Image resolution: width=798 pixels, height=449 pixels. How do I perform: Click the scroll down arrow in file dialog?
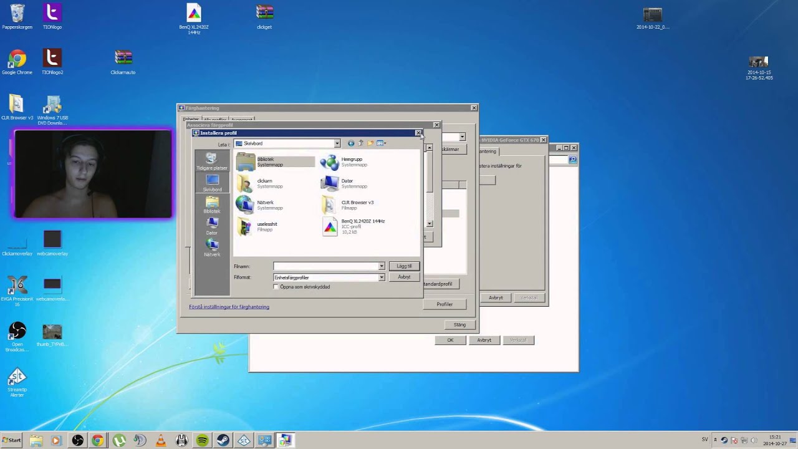click(430, 223)
